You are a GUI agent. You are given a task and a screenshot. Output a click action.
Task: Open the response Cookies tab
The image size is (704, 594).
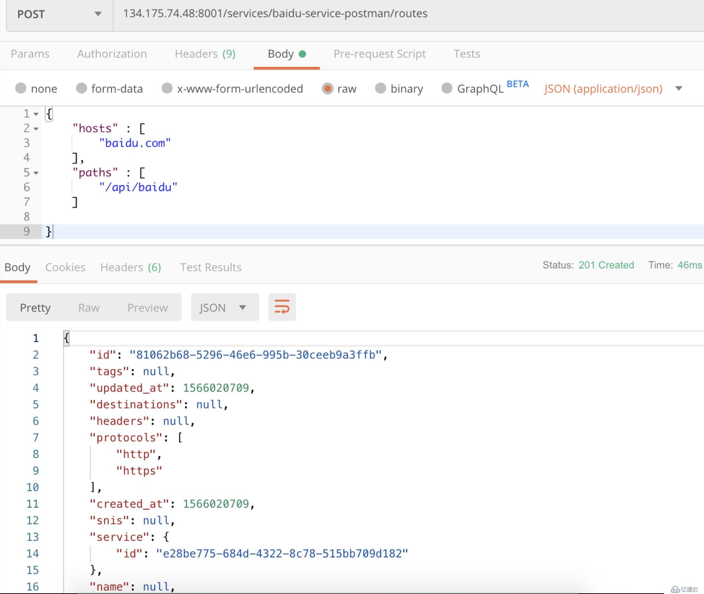pyautogui.click(x=65, y=267)
